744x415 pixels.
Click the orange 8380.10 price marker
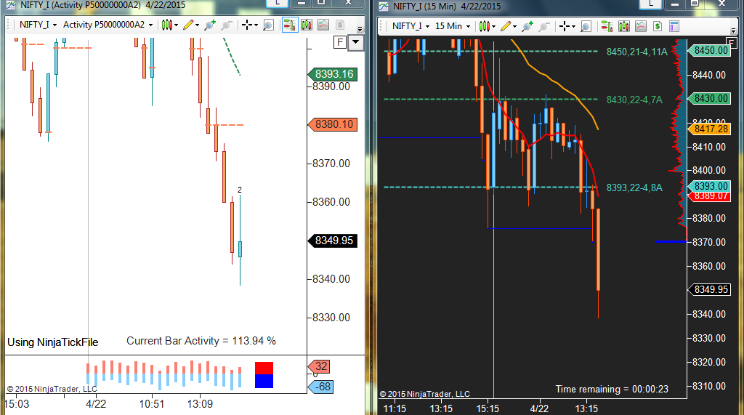click(333, 124)
